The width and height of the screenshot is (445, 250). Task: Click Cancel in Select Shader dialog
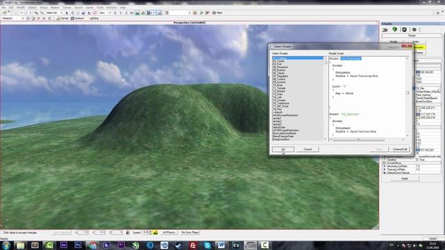[307, 149]
